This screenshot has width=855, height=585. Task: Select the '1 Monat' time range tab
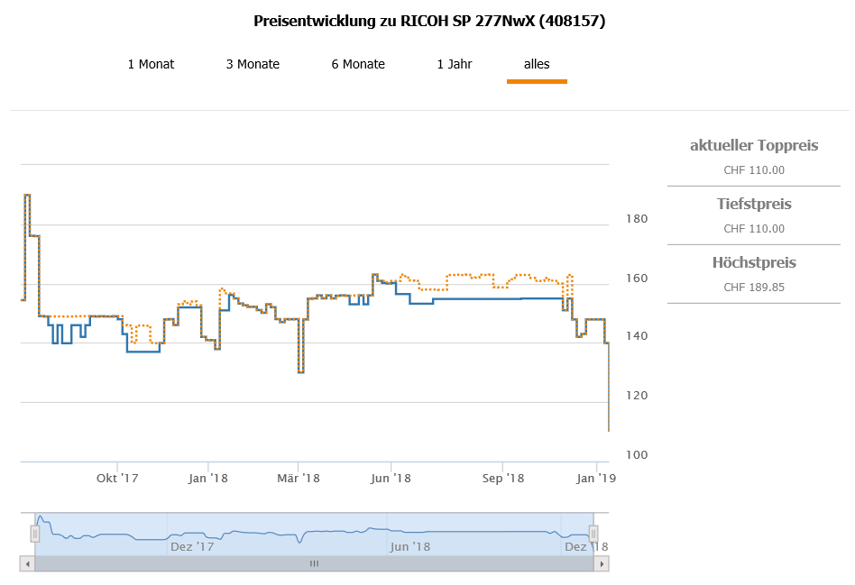click(x=151, y=64)
